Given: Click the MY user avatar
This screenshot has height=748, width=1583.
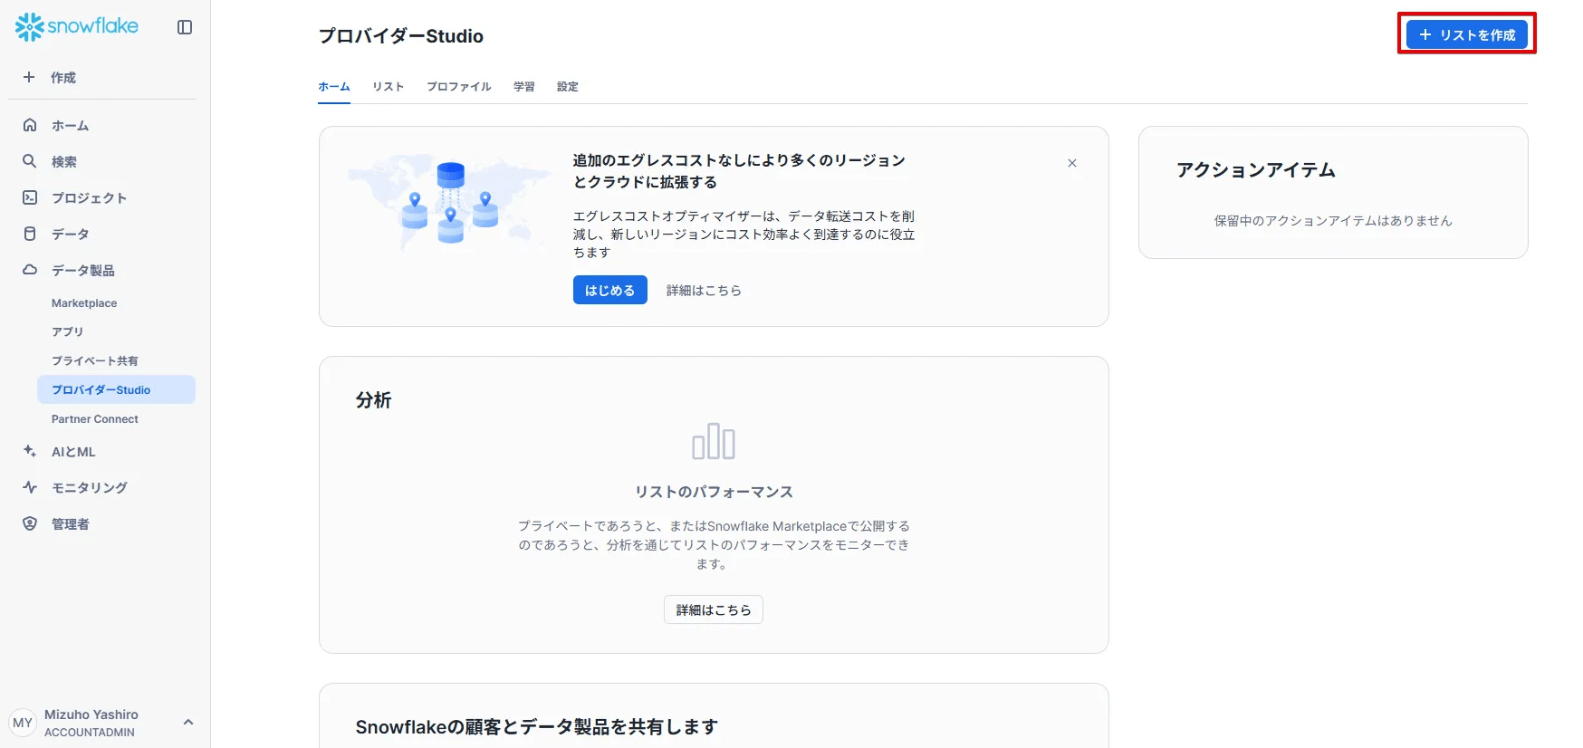Looking at the screenshot, I should (x=23, y=723).
